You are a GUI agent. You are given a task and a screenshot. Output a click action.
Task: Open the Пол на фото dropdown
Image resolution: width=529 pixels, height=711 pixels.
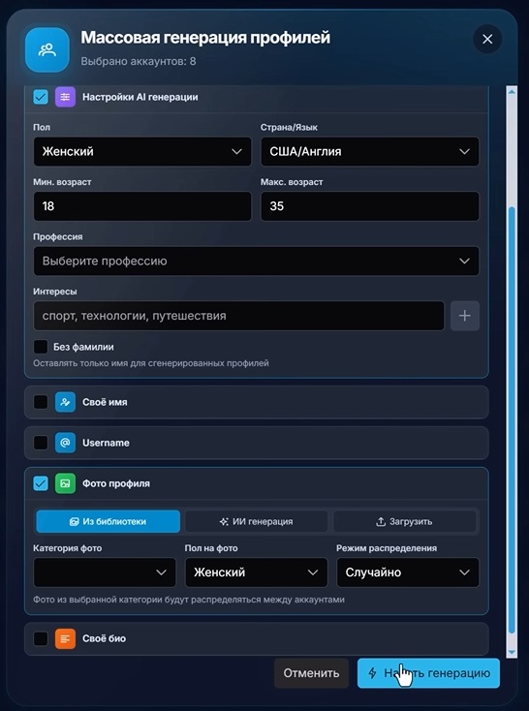257,572
